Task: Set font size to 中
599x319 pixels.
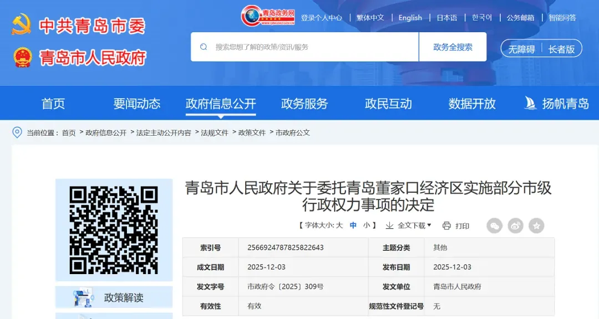Action: [x=353, y=225]
